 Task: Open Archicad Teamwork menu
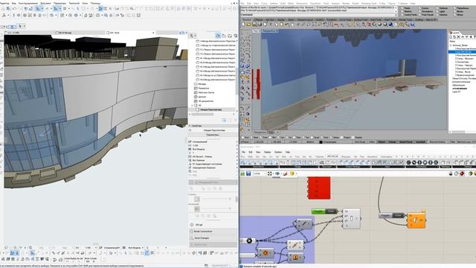click(x=74, y=3)
